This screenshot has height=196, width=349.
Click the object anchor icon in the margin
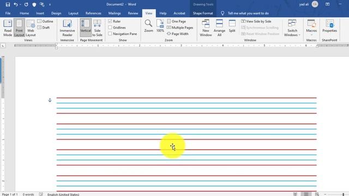coord(50,100)
